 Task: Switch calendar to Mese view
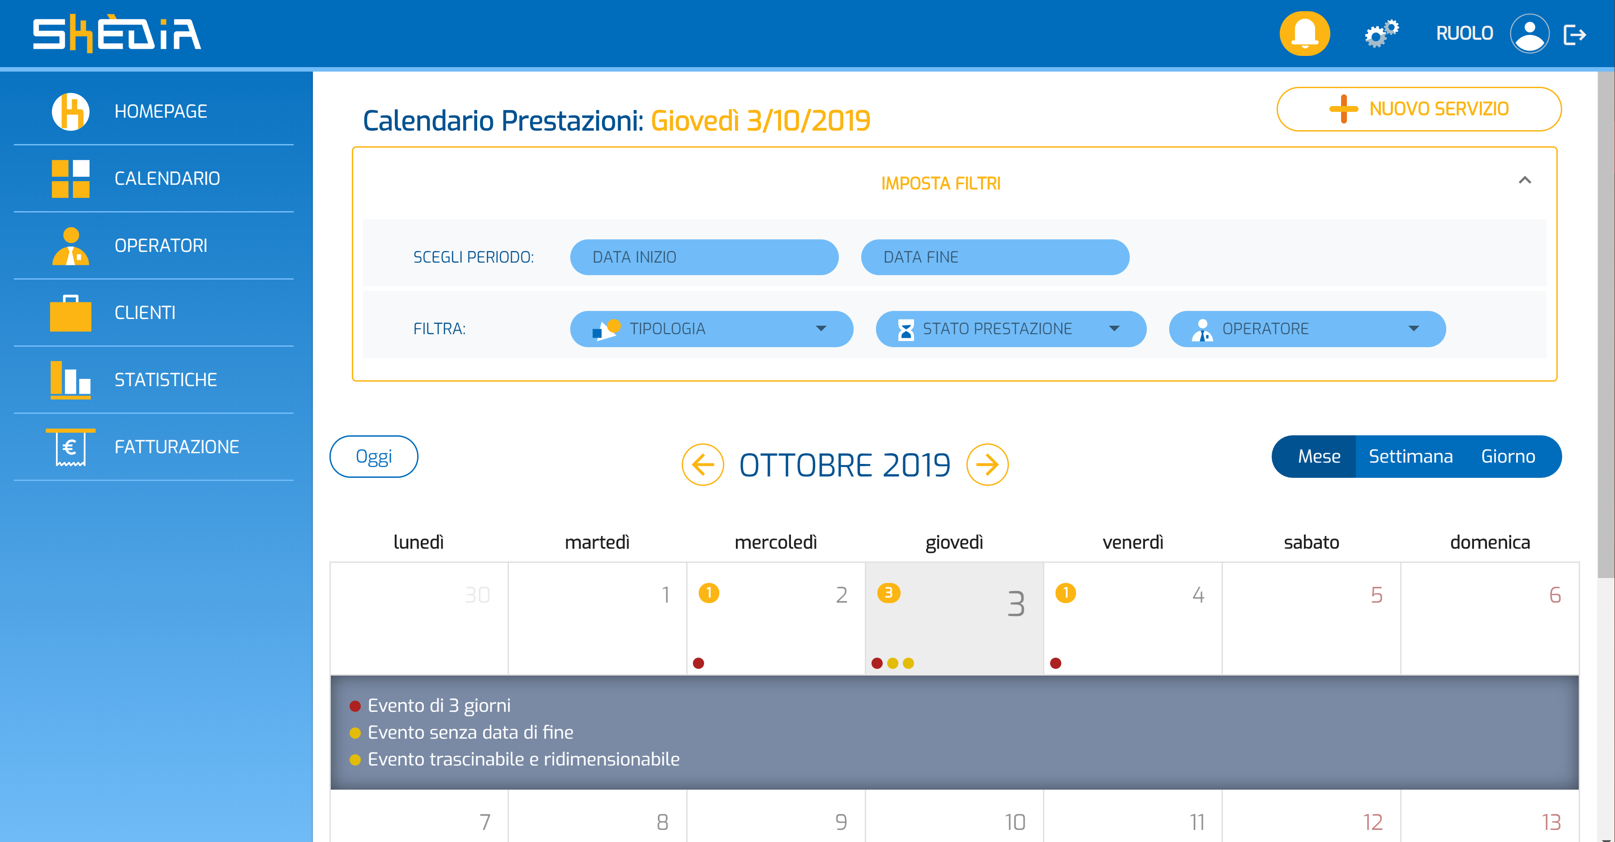1319,456
